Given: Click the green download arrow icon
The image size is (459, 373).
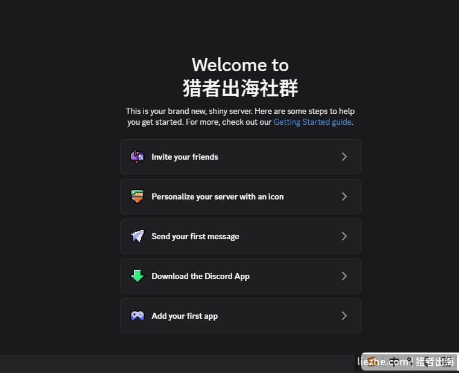Looking at the screenshot, I should coord(137,276).
